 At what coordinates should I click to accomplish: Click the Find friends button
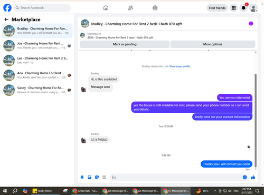(217, 8)
